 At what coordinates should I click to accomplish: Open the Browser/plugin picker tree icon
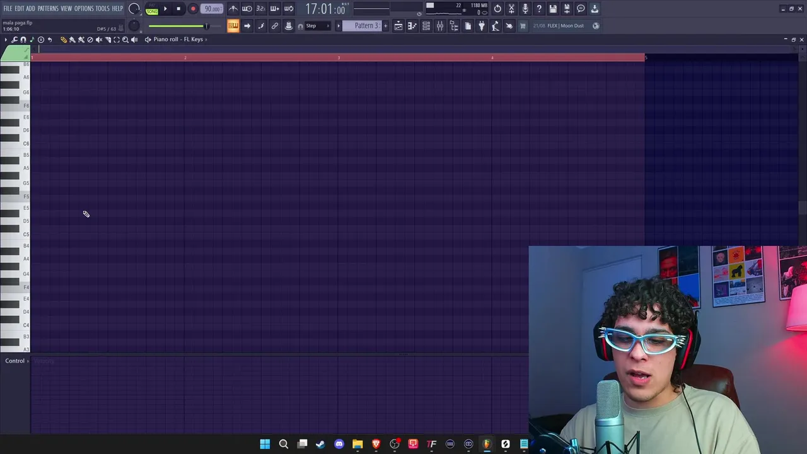(x=454, y=26)
